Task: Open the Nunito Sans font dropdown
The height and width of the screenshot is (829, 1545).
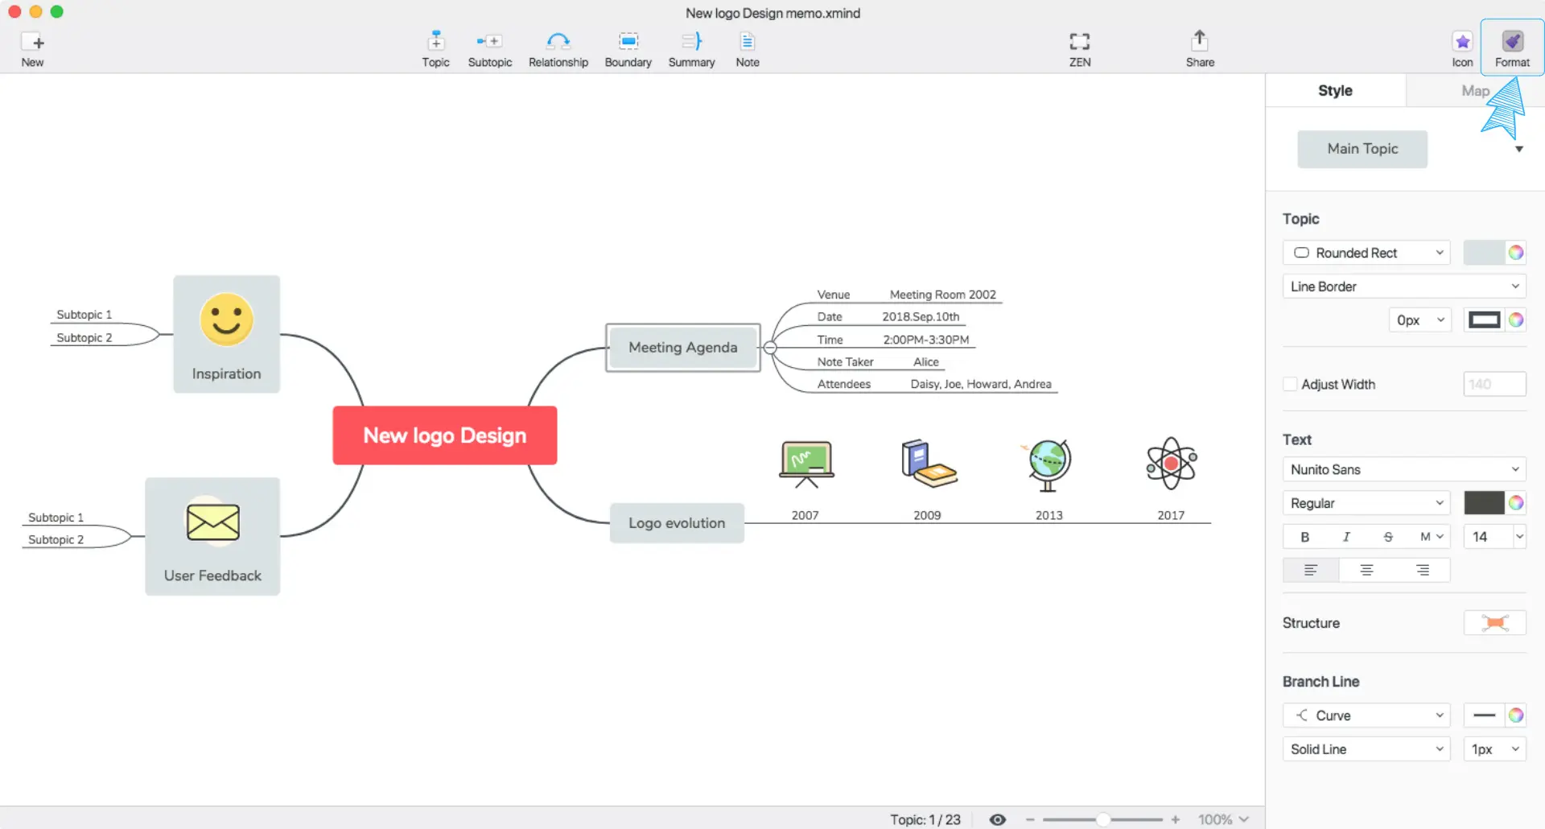Action: [x=1404, y=469]
